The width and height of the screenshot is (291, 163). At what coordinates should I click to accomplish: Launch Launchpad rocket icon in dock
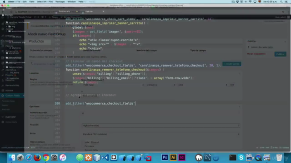click(20, 158)
